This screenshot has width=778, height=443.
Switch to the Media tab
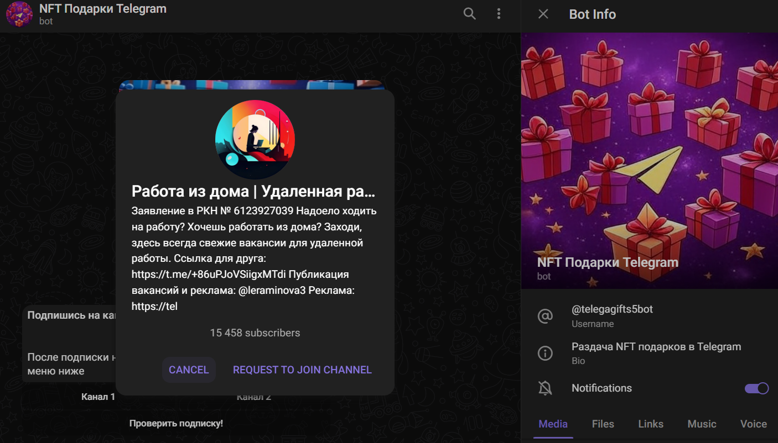(553, 424)
